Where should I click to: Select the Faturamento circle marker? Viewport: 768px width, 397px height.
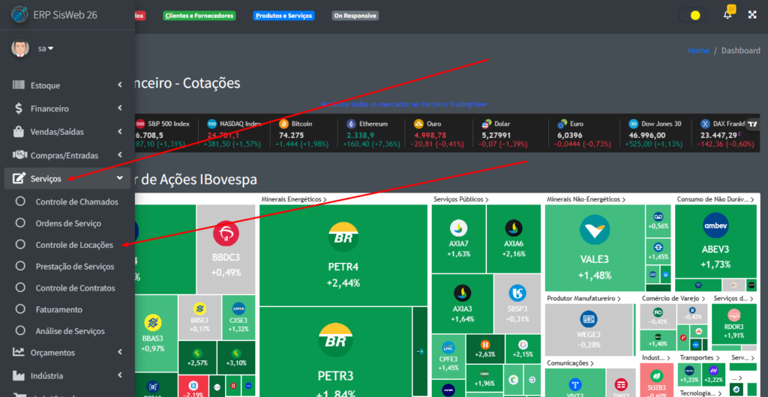click(x=20, y=309)
